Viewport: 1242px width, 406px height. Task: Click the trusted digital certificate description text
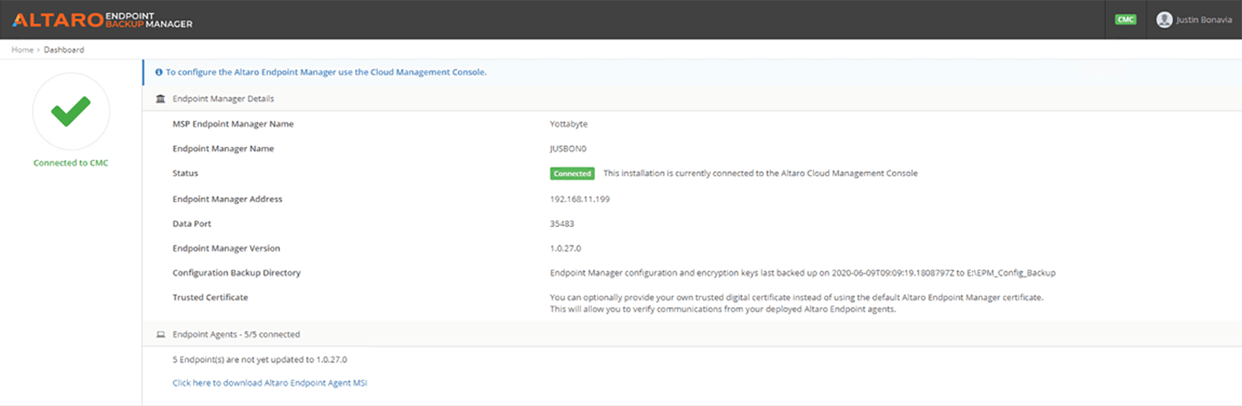click(x=796, y=303)
